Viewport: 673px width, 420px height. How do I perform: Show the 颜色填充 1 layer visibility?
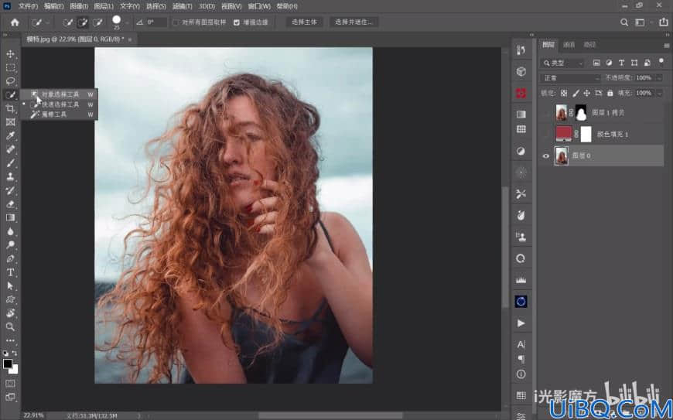(546, 135)
